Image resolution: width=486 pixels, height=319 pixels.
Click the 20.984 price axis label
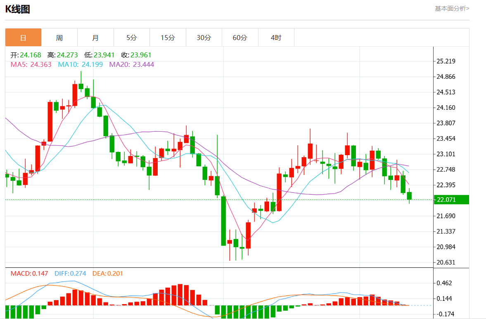click(446, 247)
